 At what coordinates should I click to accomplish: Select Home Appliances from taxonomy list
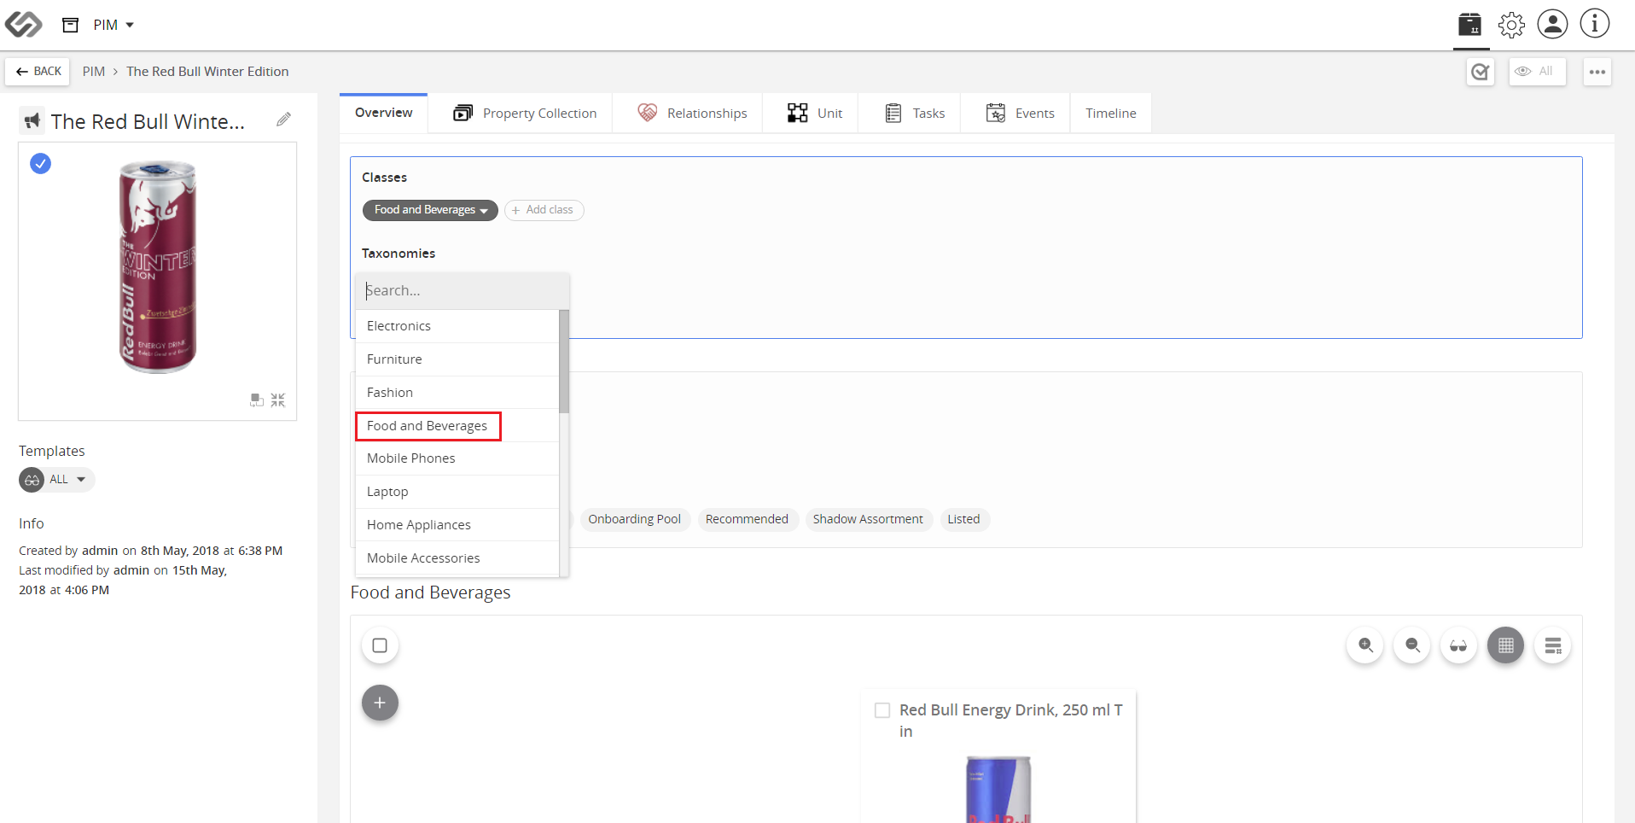coord(457,525)
